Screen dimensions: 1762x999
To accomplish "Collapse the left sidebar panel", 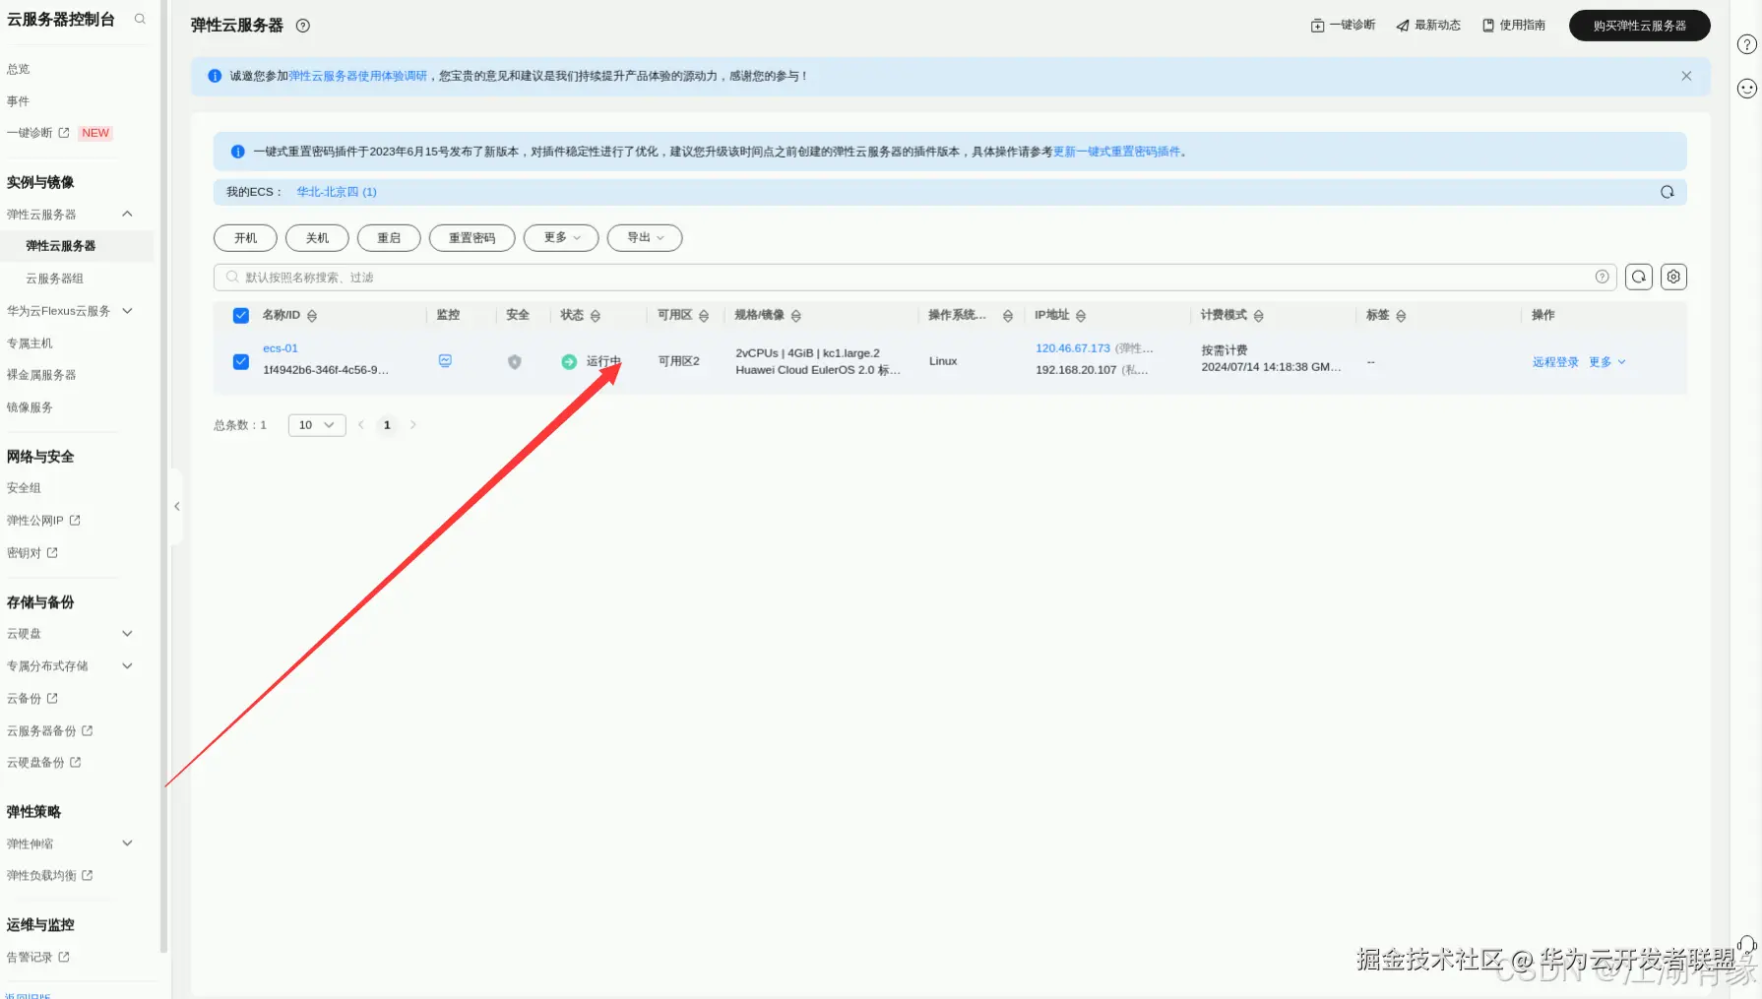I will coord(177,507).
